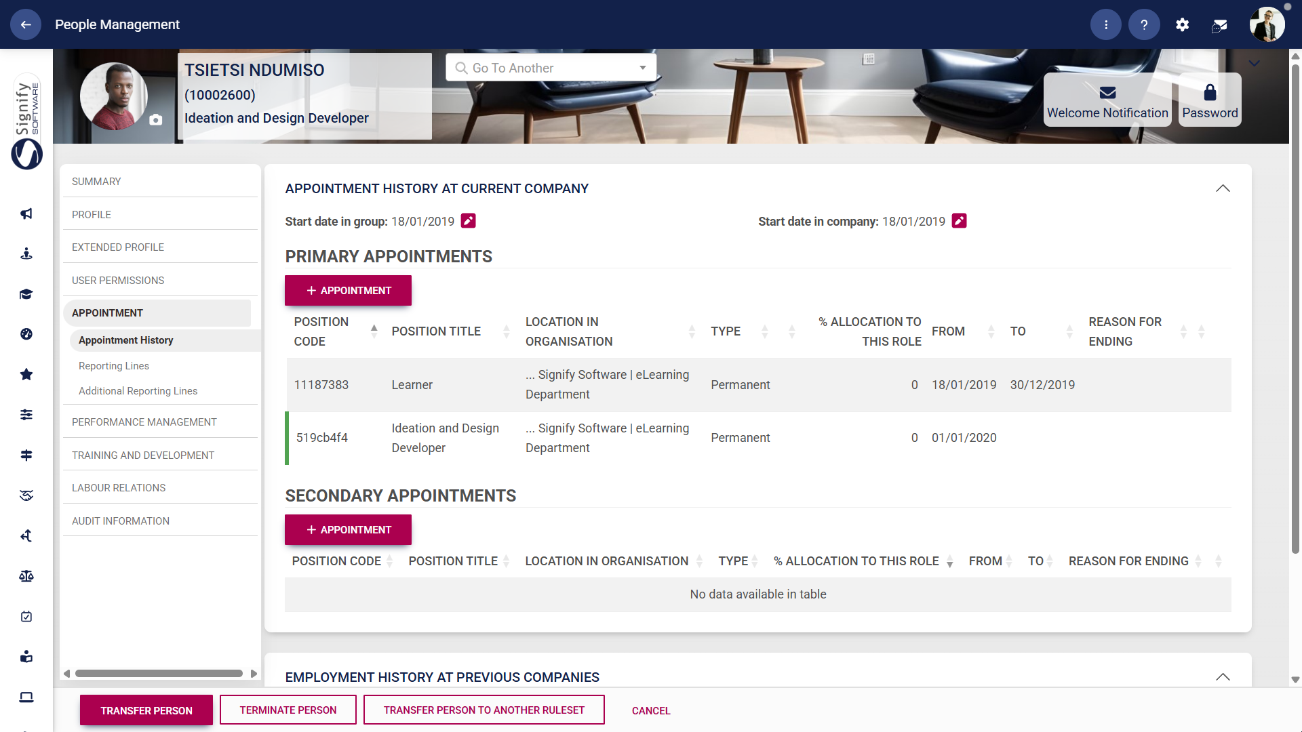Viewport: 1302px width, 732px height.
Task: Collapse the Appointment History at Current Company section
Action: 1223,188
